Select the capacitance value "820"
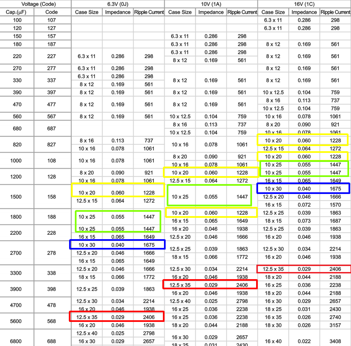Image resolution: width=351 pixels, height=346 pixels. [x=17, y=145]
